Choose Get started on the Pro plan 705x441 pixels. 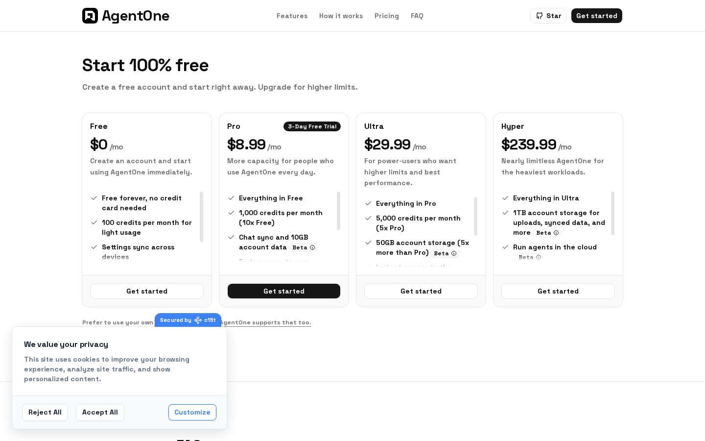click(x=284, y=291)
